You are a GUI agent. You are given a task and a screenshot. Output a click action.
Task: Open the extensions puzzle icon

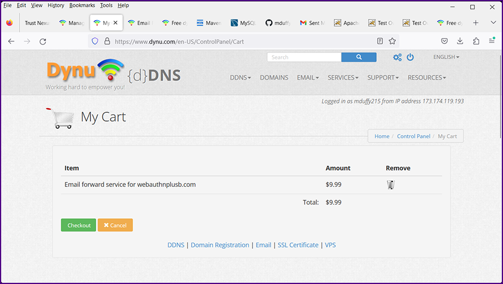pos(476,41)
